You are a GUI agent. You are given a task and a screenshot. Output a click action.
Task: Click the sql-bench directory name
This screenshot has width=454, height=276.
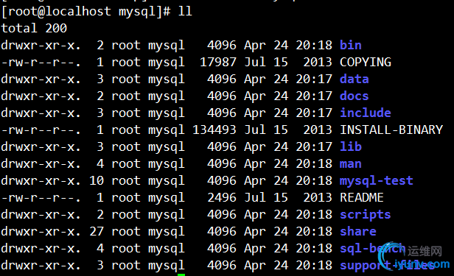tap(372, 248)
